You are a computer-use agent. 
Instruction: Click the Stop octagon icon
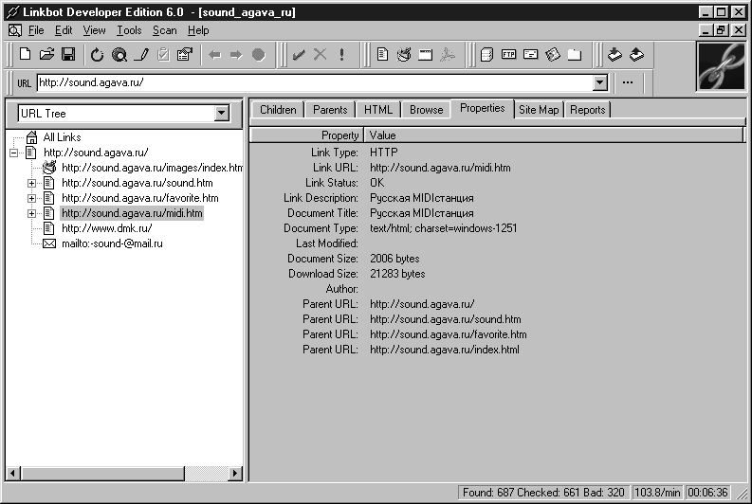[x=259, y=55]
